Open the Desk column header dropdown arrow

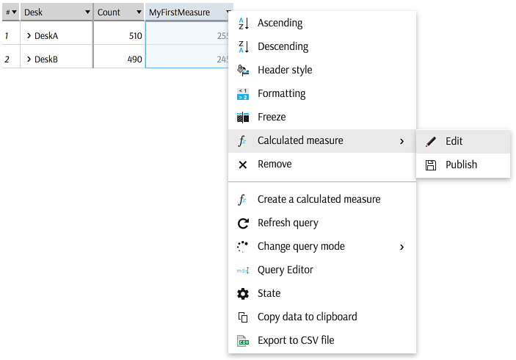point(87,12)
